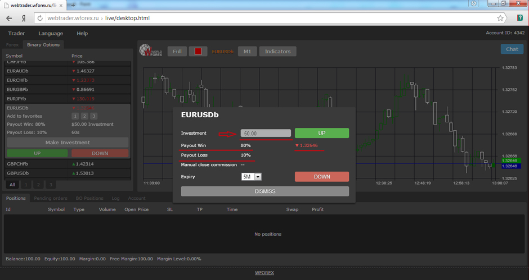
Task: Click the Swap column header
Action: click(x=292, y=209)
